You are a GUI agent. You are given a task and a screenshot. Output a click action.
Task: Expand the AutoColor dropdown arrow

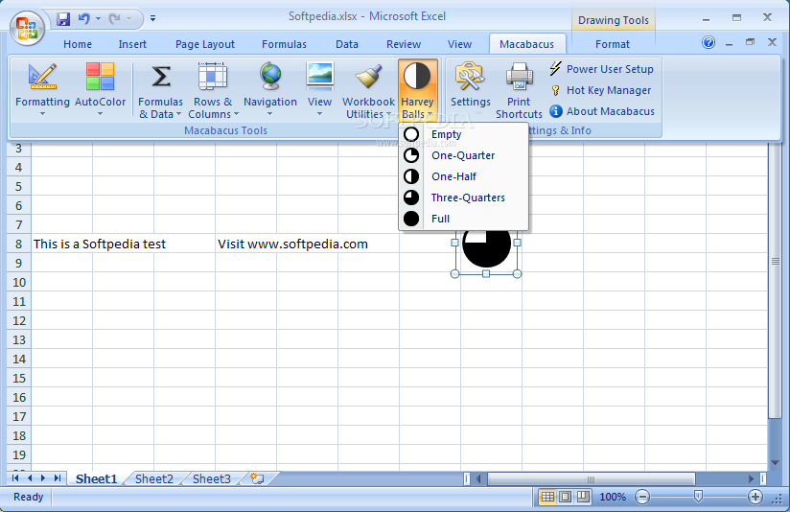(x=100, y=114)
